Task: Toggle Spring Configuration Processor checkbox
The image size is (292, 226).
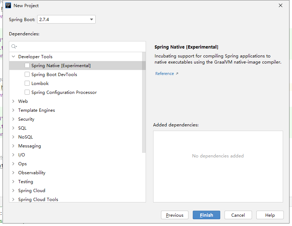Action: coord(27,92)
